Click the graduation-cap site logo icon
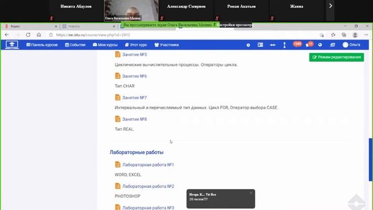 click(12, 44)
